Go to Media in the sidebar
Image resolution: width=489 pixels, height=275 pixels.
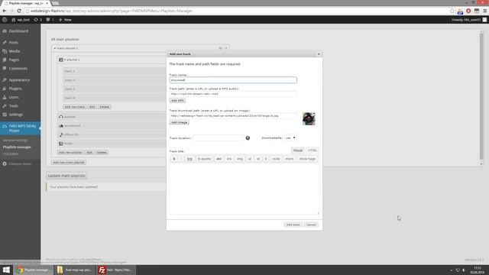tap(15, 51)
